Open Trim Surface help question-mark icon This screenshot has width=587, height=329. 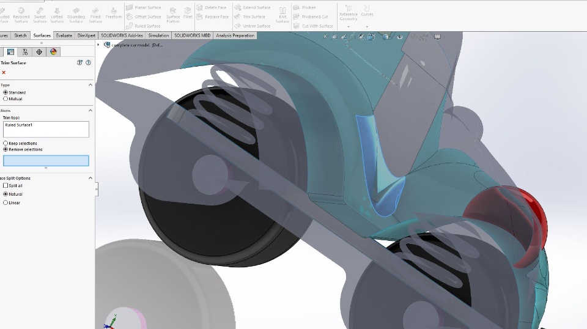[88, 63]
